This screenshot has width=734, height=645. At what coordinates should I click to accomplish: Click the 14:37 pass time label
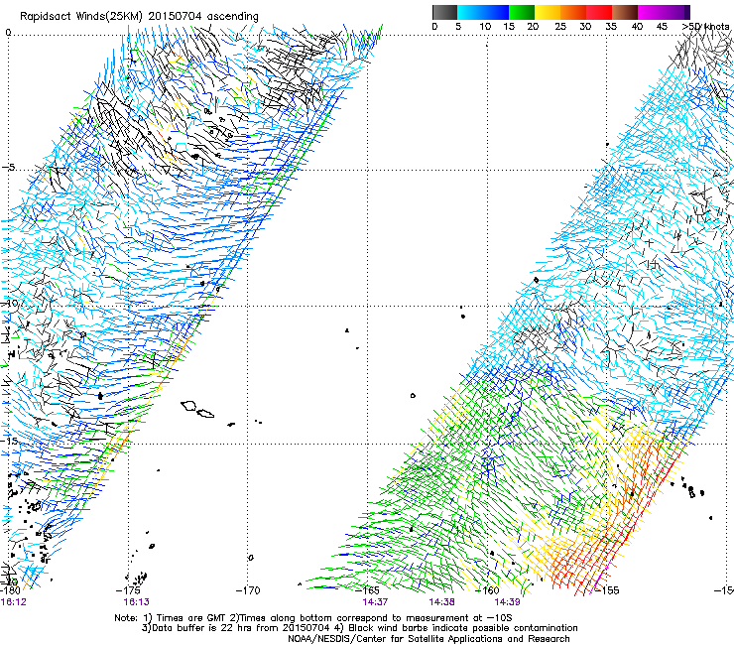[x=375, y=601]
